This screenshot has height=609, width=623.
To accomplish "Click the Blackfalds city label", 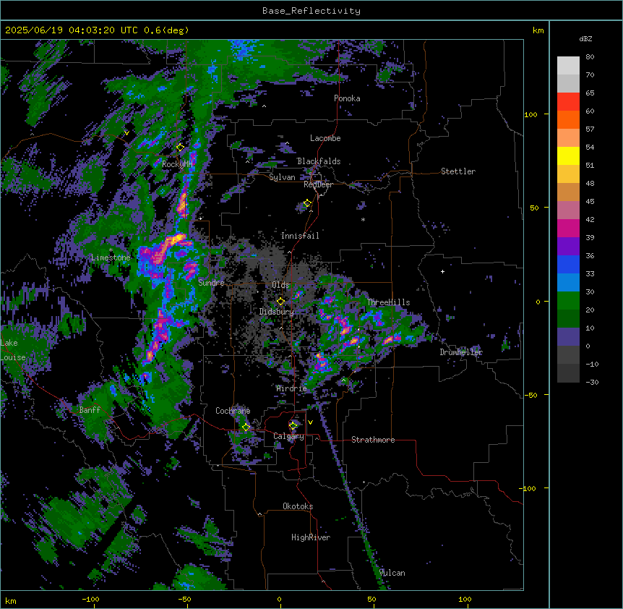I will click(319, 161).
